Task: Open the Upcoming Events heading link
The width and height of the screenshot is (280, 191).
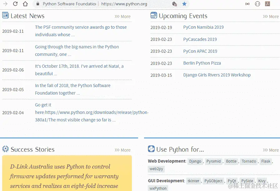Action: tap(183, 16)
